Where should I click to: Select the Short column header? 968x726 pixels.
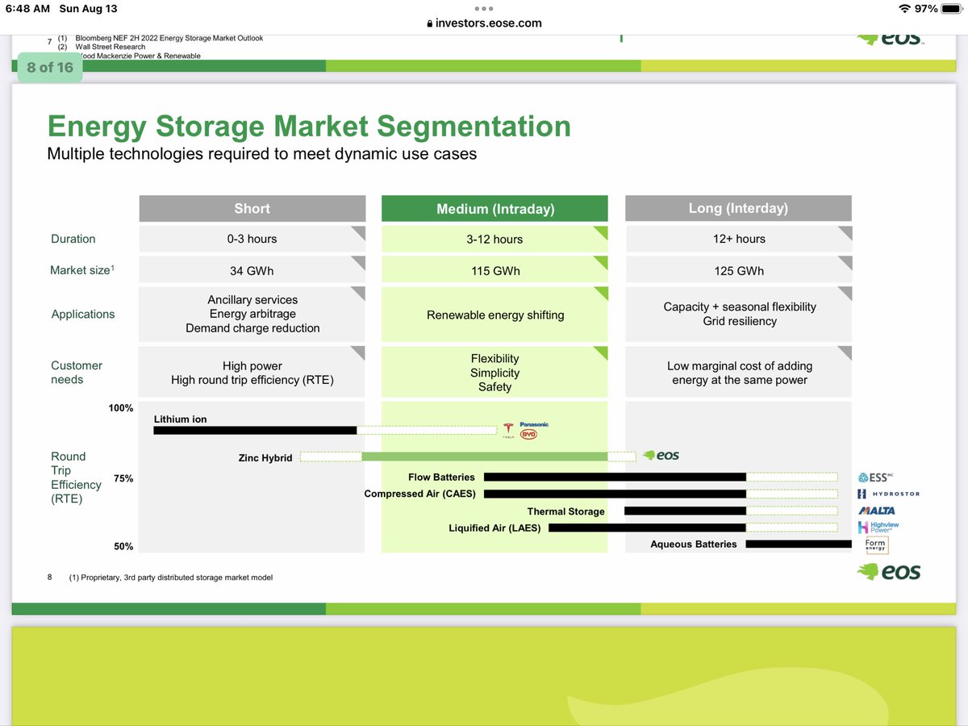click(252, 208)
